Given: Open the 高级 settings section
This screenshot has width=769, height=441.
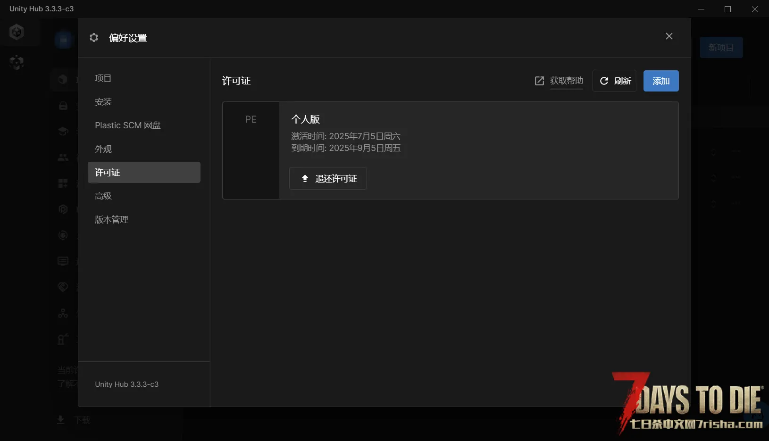Looking at the screenshot, I should pyautogui.click(x=144, y=196).
